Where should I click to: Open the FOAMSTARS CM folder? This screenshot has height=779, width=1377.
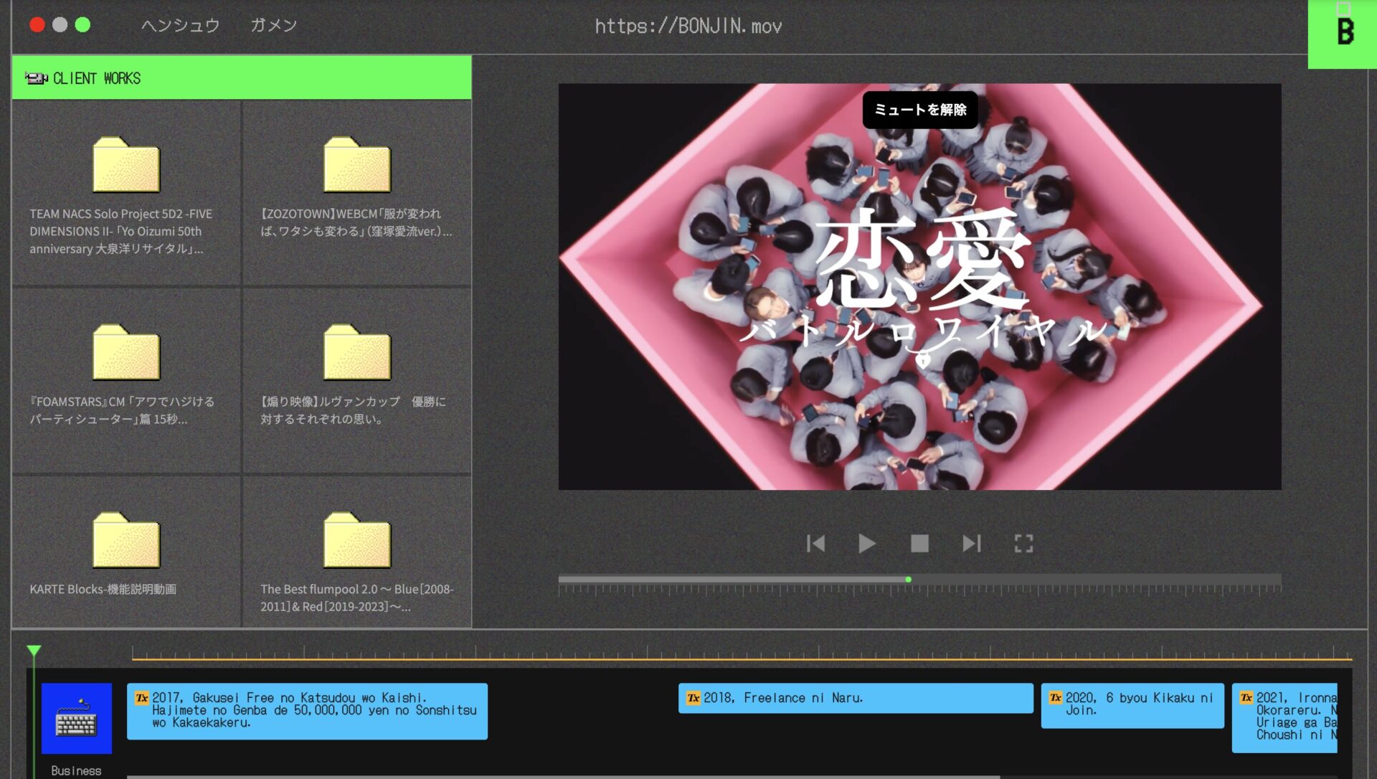[126, 352]
